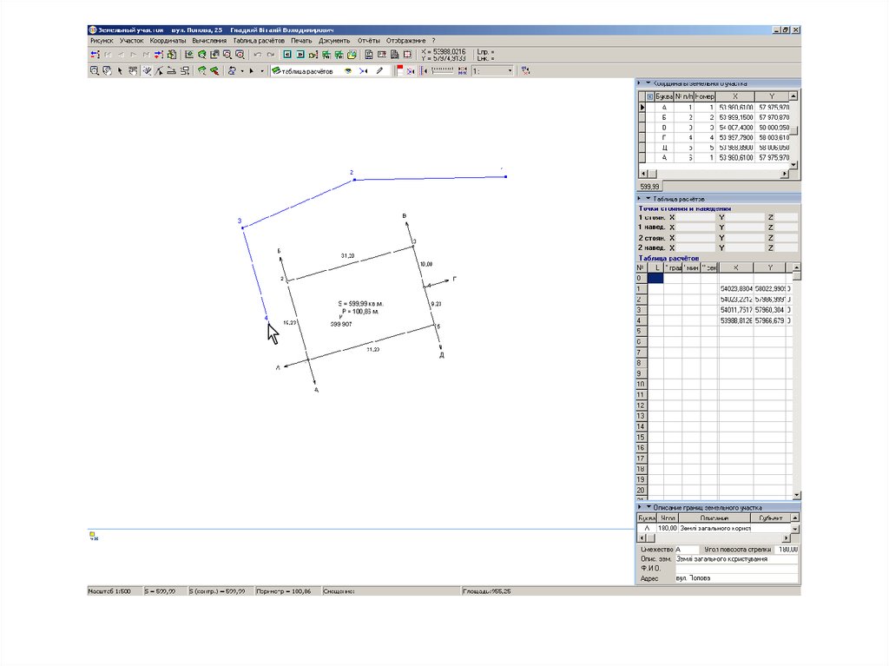The image size is (889, 666).
Task: Click the zoom window icon at toolbar start
Action: click(95, 71)
